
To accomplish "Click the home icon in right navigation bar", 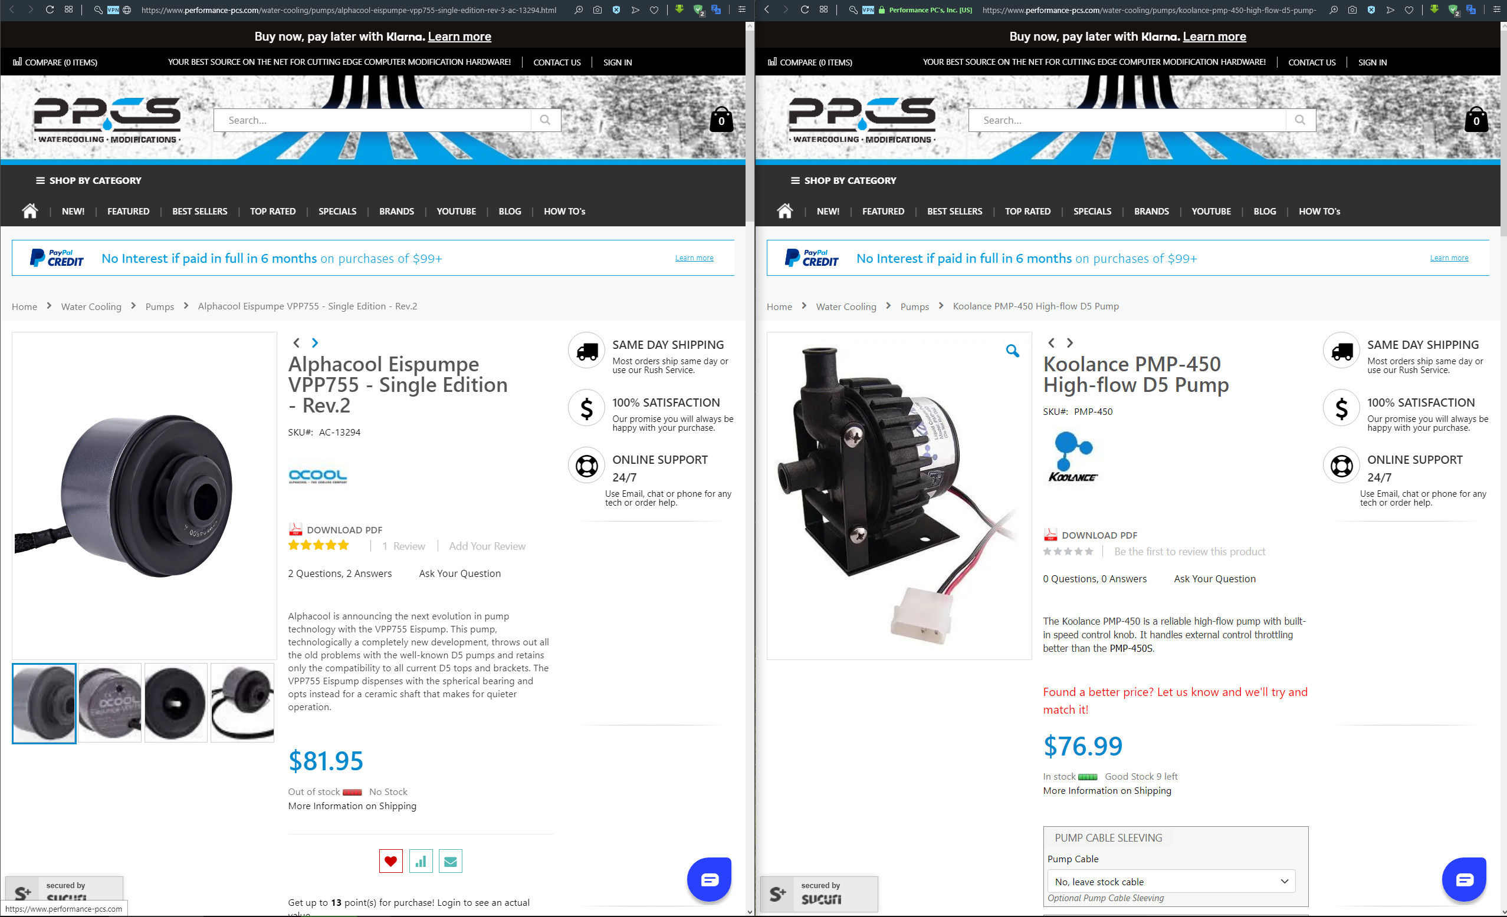I will [x=784, y=211].
